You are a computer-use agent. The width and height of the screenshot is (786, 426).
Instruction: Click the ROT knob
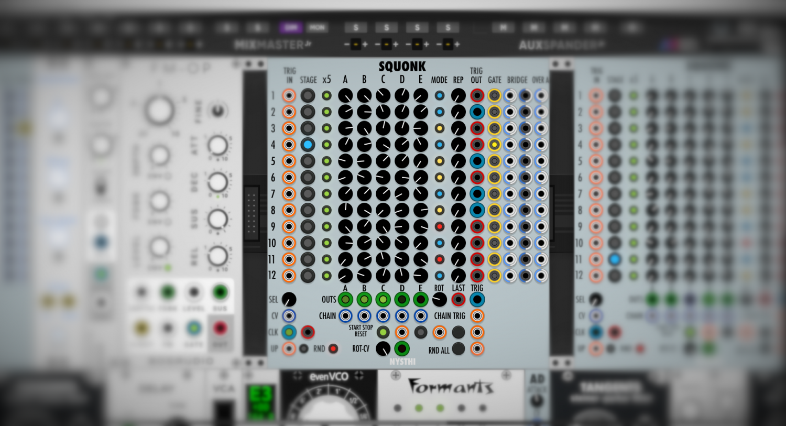[x=440, y=300]
